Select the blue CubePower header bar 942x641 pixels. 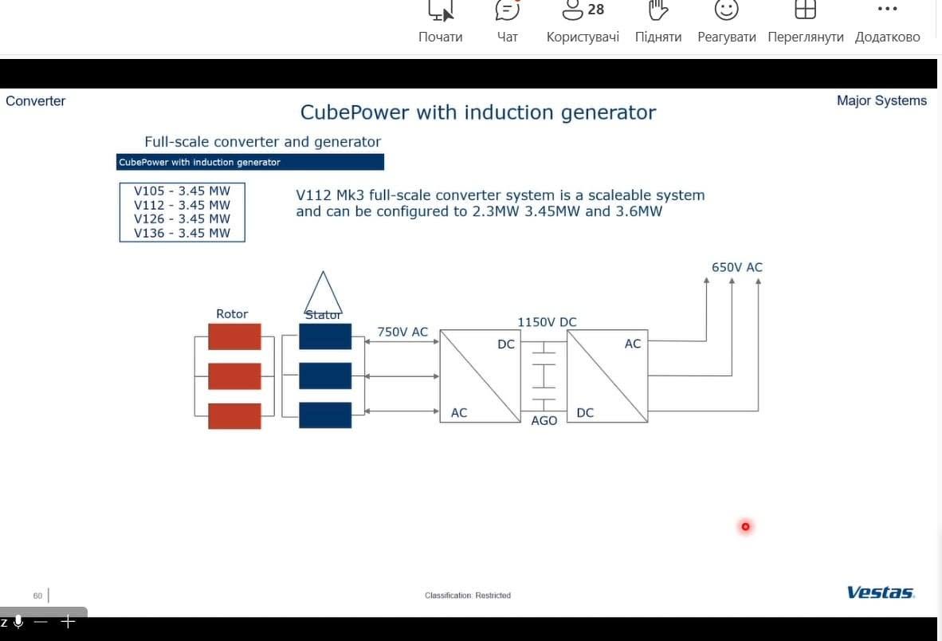[250, 162]
